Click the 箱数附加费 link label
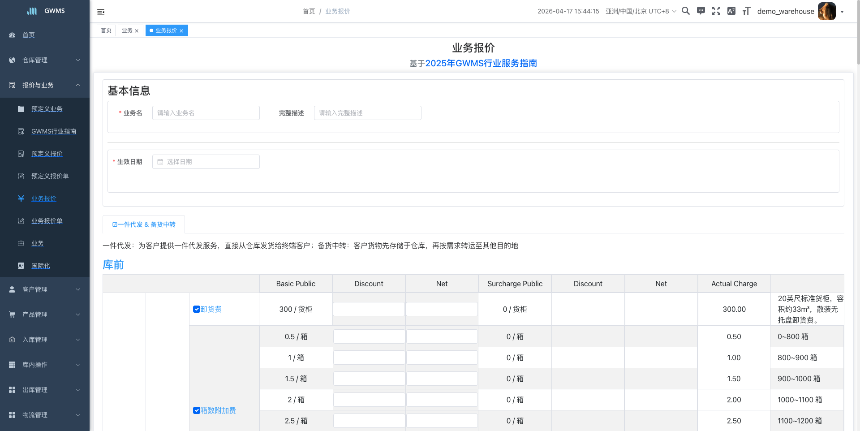 pyautogui.click(x=218, y=410)
